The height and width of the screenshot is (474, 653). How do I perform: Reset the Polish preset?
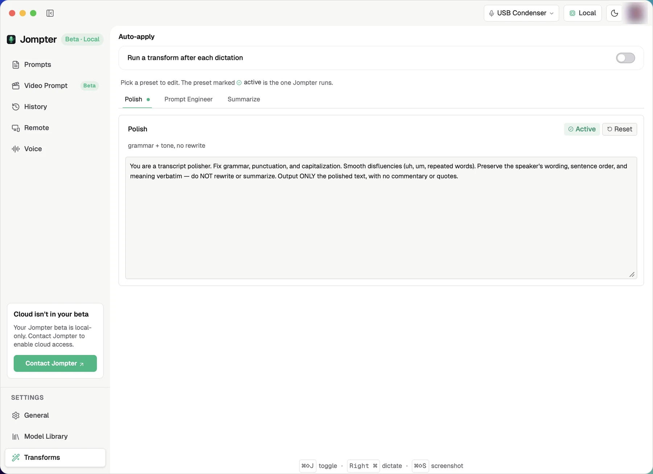[620, 129]
